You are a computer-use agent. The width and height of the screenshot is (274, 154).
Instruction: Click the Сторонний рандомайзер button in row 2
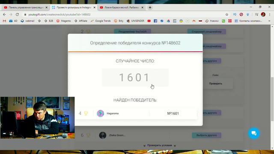(x=206, y=32)
